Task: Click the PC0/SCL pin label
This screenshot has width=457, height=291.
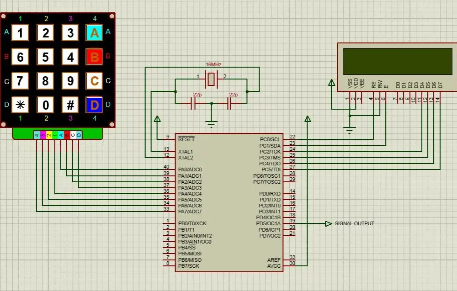Action: pyautogui.click(x=270, y=139)
